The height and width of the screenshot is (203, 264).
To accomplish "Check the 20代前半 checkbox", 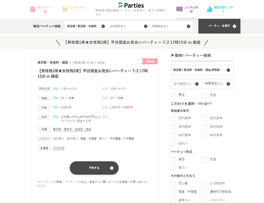I will [x=173, y=118].
